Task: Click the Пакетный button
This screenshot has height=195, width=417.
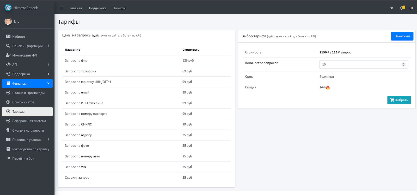Action: pos(402,36)
